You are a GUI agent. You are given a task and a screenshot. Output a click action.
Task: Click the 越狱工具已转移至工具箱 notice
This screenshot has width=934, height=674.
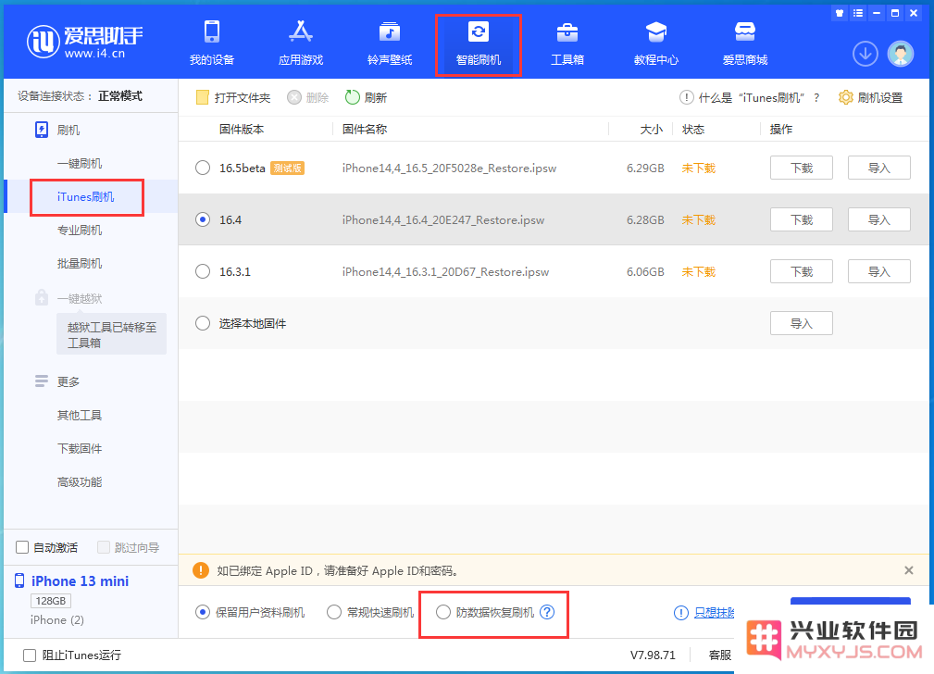coord(111,334)
